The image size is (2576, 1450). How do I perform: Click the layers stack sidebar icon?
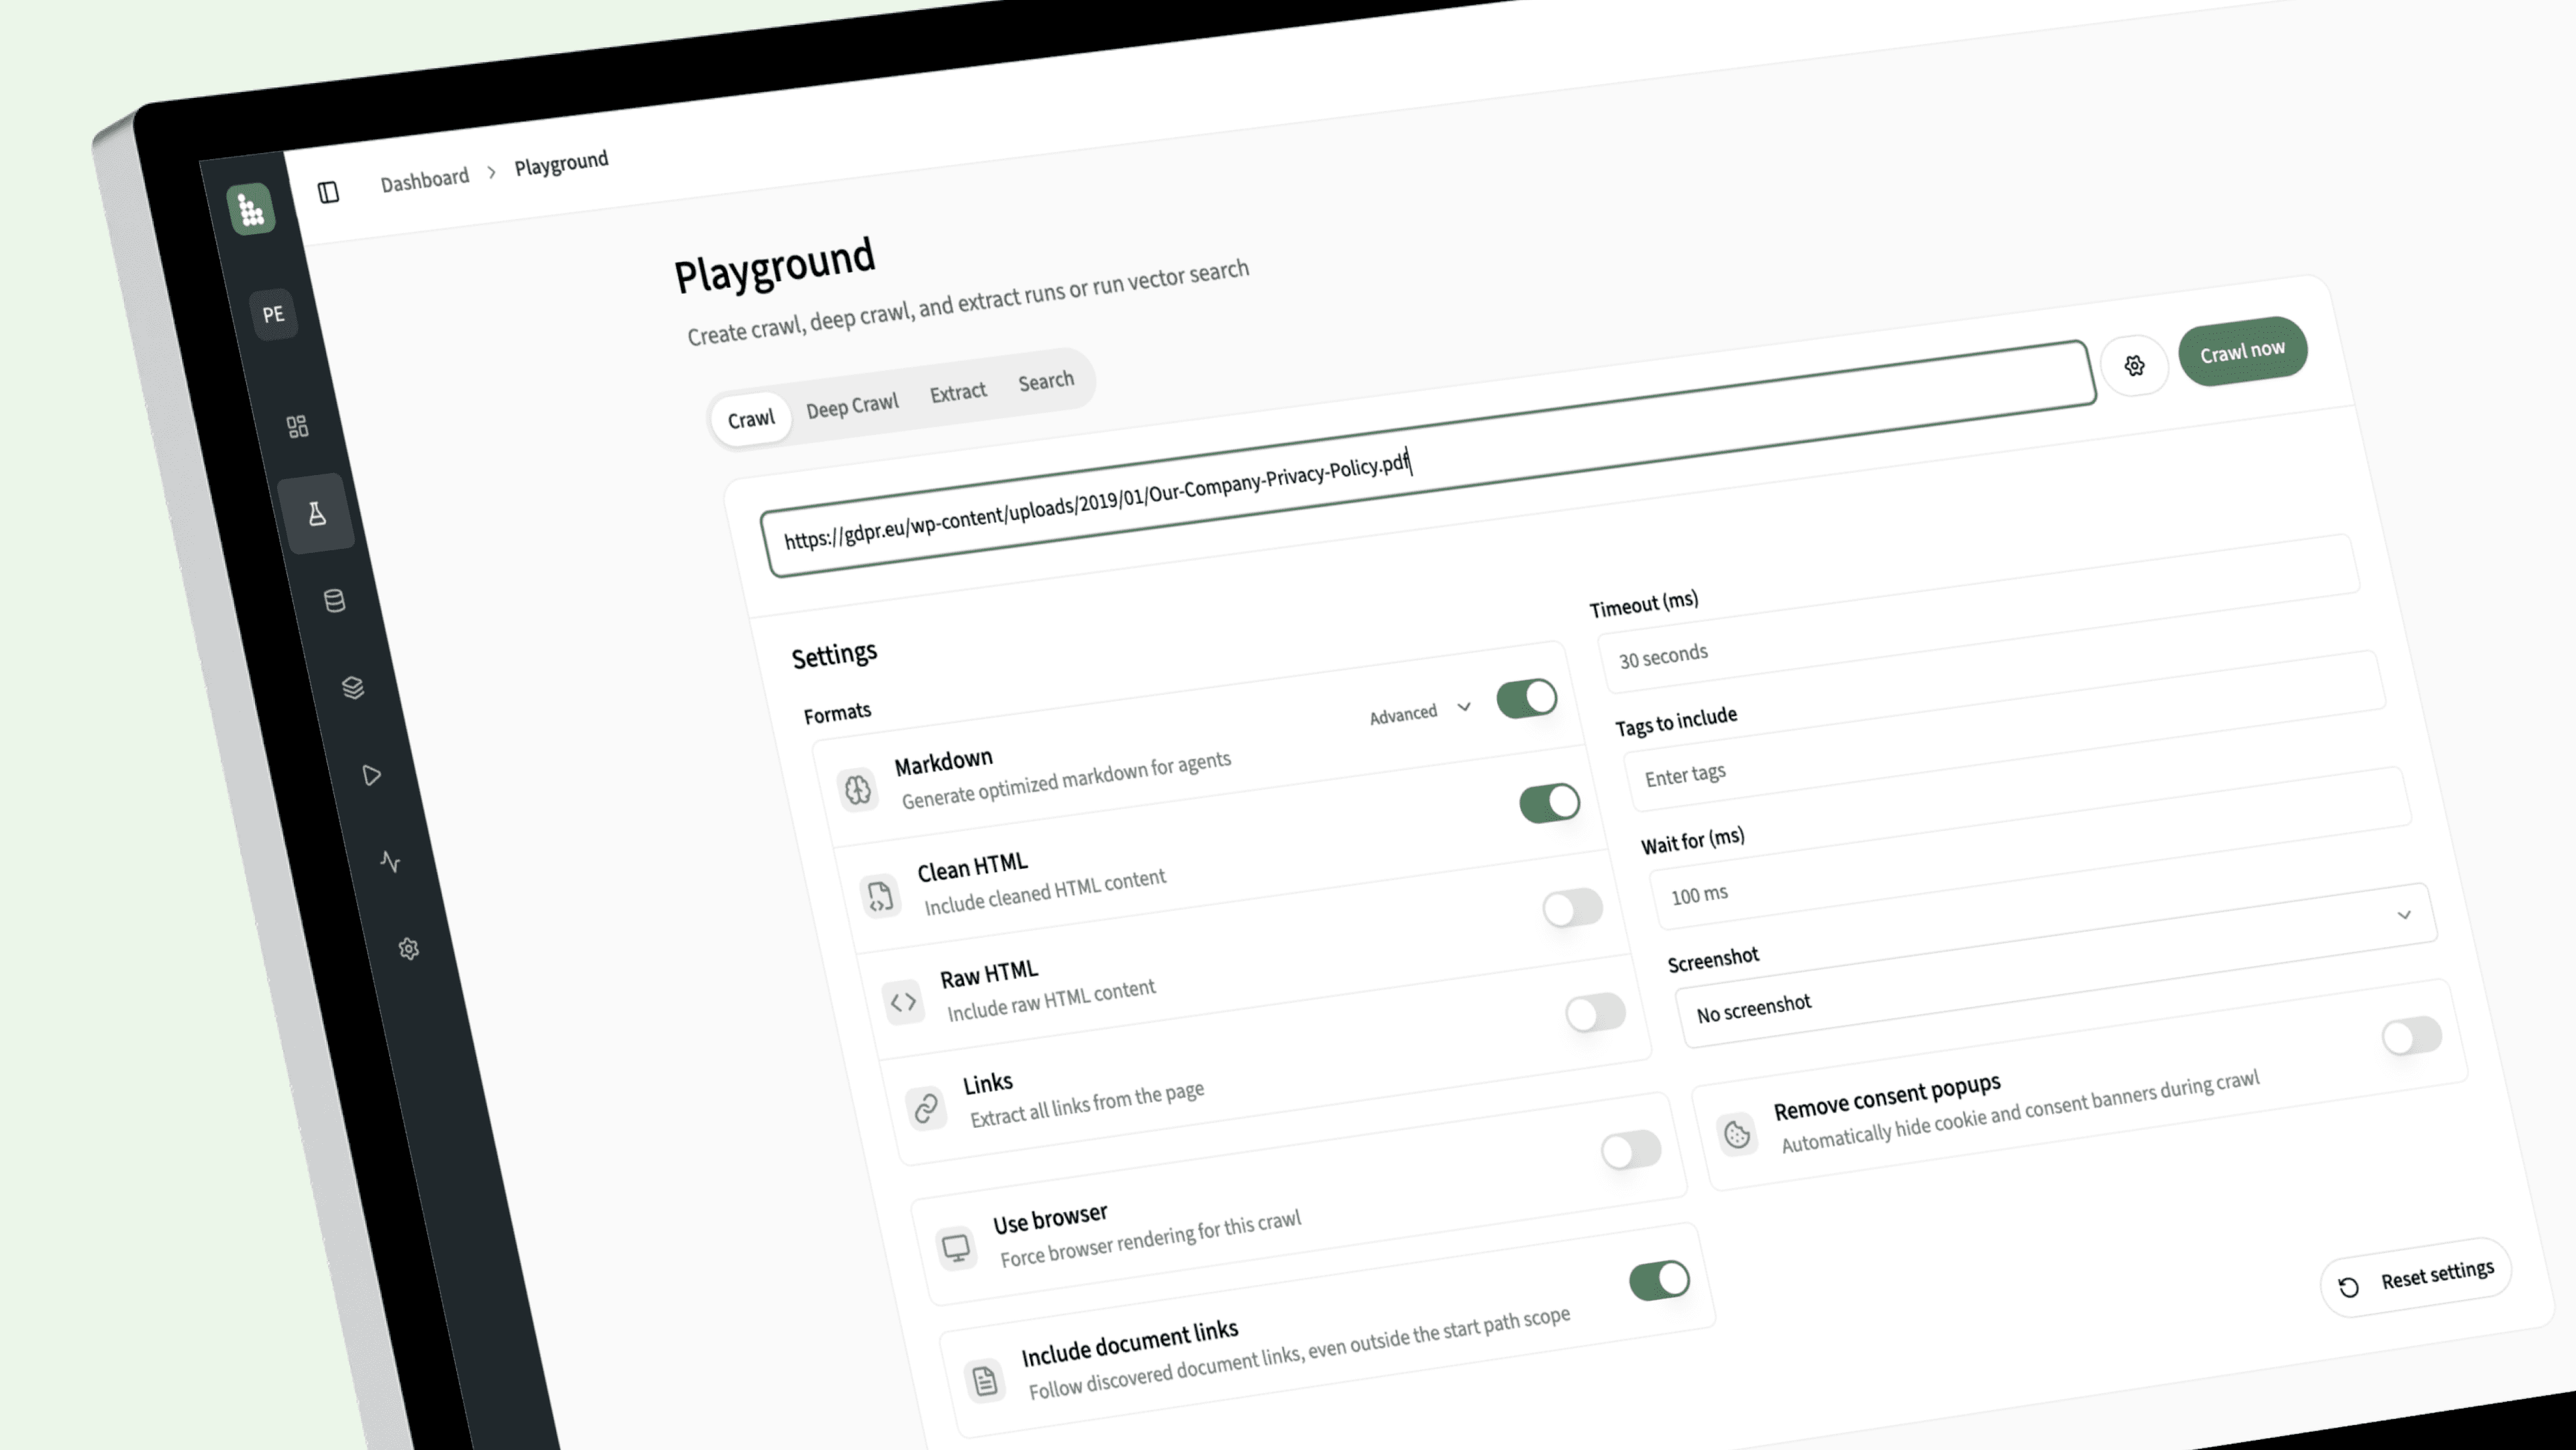click(x=352, y=688)
